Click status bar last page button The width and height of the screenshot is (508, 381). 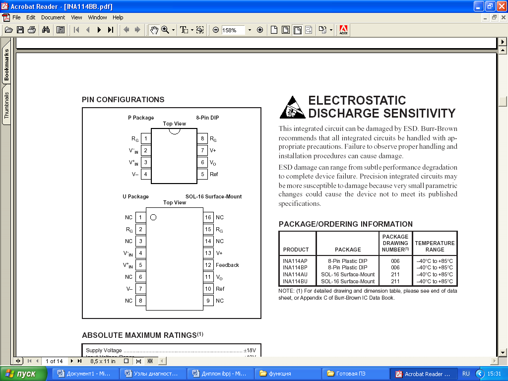(x=80, y=361)
